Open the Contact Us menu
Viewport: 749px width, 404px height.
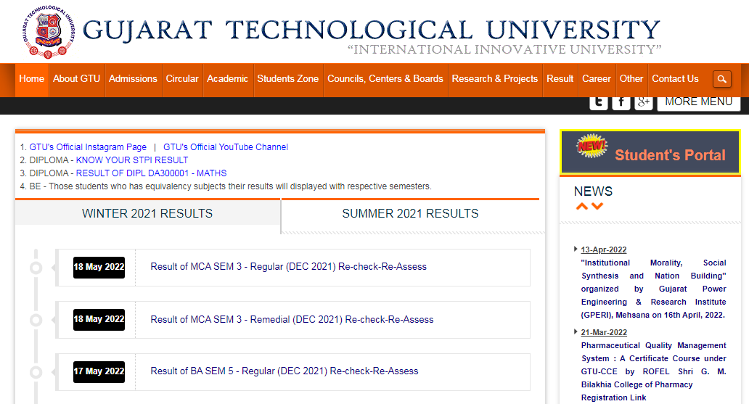pos(676,79)
